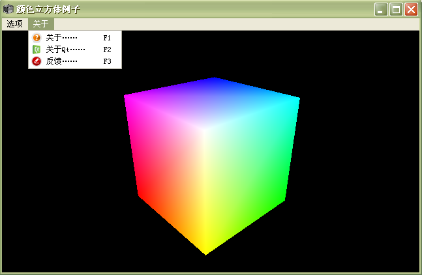Click the orange question mark About icon
422x275 pixels.
37,38
